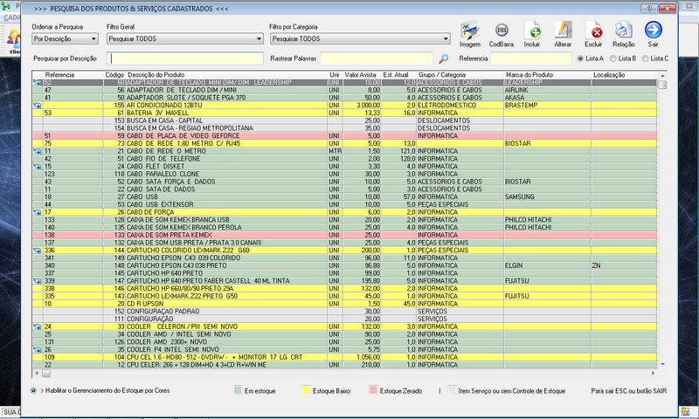Select the CARTUCHO EPSON C43 038 PRETO row
The image size is (699, 419).
[x=344, y=265]
